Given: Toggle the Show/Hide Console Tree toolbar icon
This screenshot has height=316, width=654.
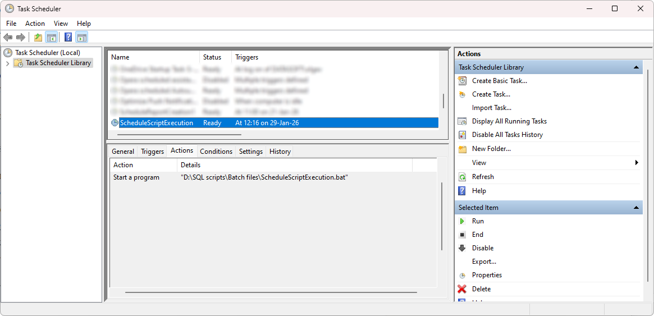Looking at the screenshot, I should [x=51, y=38].
